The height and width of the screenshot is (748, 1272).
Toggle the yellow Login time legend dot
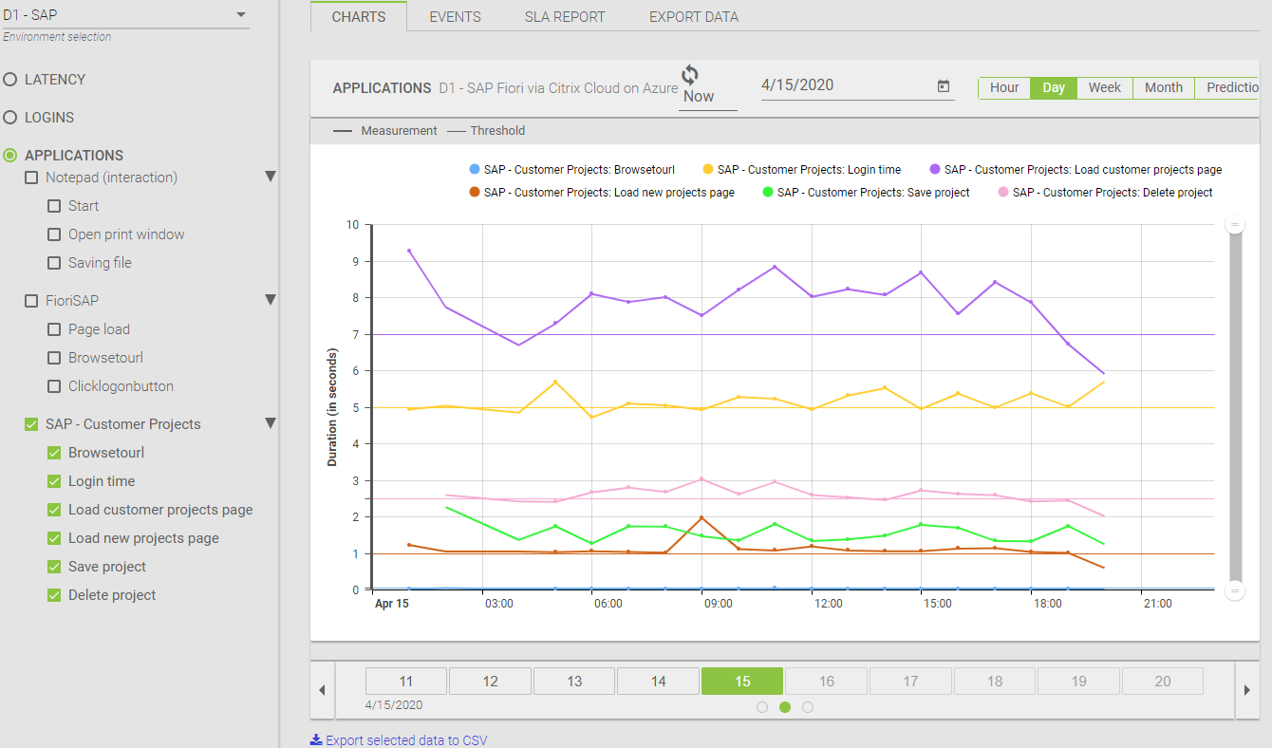click(706, 170)
